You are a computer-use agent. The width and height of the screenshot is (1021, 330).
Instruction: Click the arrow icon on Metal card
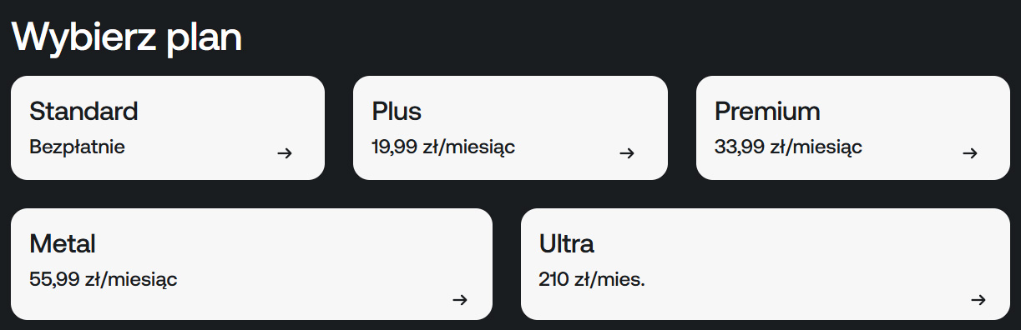pos(460,300)
